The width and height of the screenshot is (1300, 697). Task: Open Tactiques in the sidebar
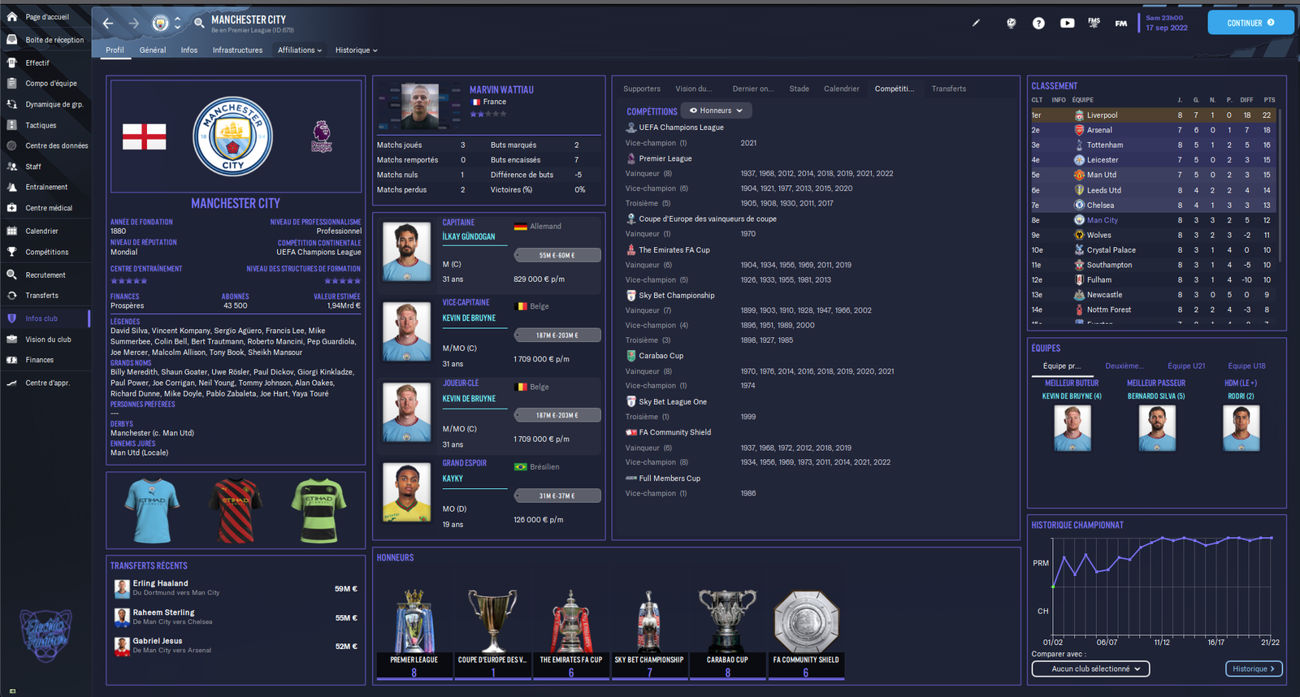point(41,125)
